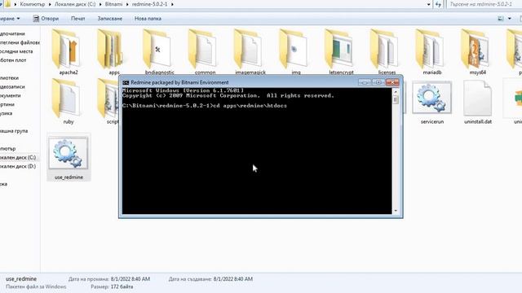Click the use_redmine file name label
This screenshot has height=293, width=522.
tap(69, 177)
